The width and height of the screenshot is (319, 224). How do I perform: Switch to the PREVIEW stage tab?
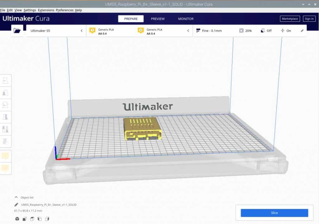158,19
